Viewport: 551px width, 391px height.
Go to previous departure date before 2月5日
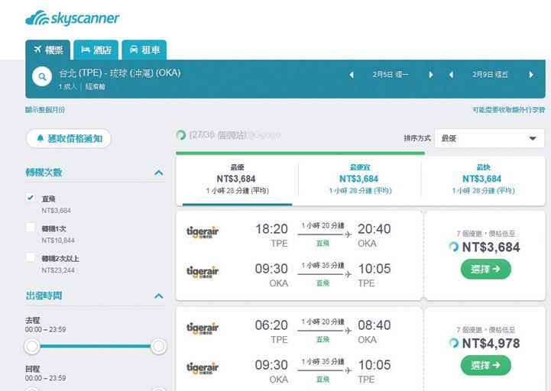coord(351,75)
